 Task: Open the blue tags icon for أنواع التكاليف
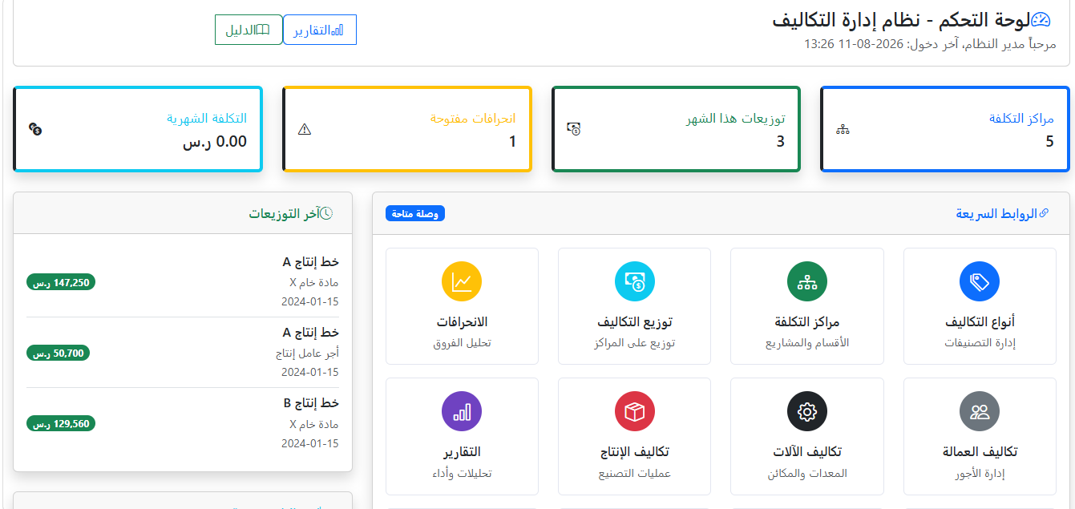(x=980, y=281)
